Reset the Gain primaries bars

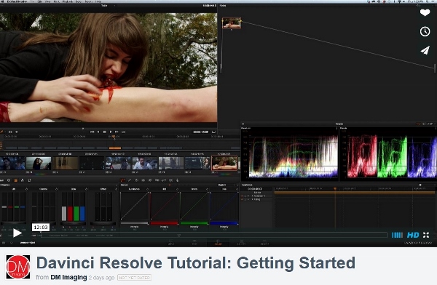tap(87, 189)
